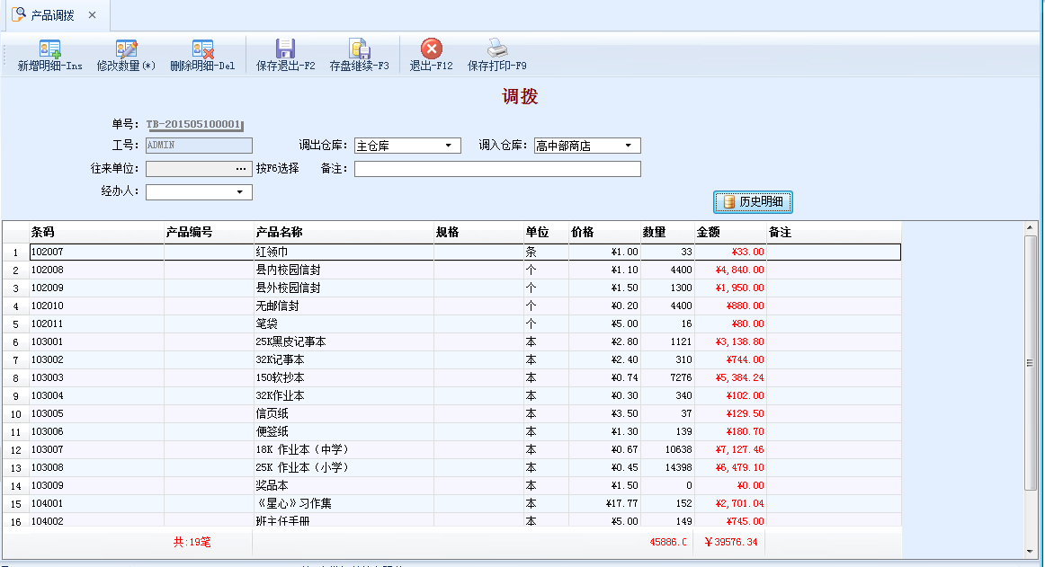The width and height of the screenshot is (1045, 567).
Task: Click the 存盘继续-F3 save and continue icon
Action: [359, 49]
